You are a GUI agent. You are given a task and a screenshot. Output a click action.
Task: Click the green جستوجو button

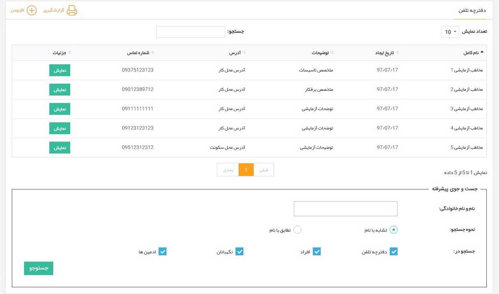pos(39,268)
